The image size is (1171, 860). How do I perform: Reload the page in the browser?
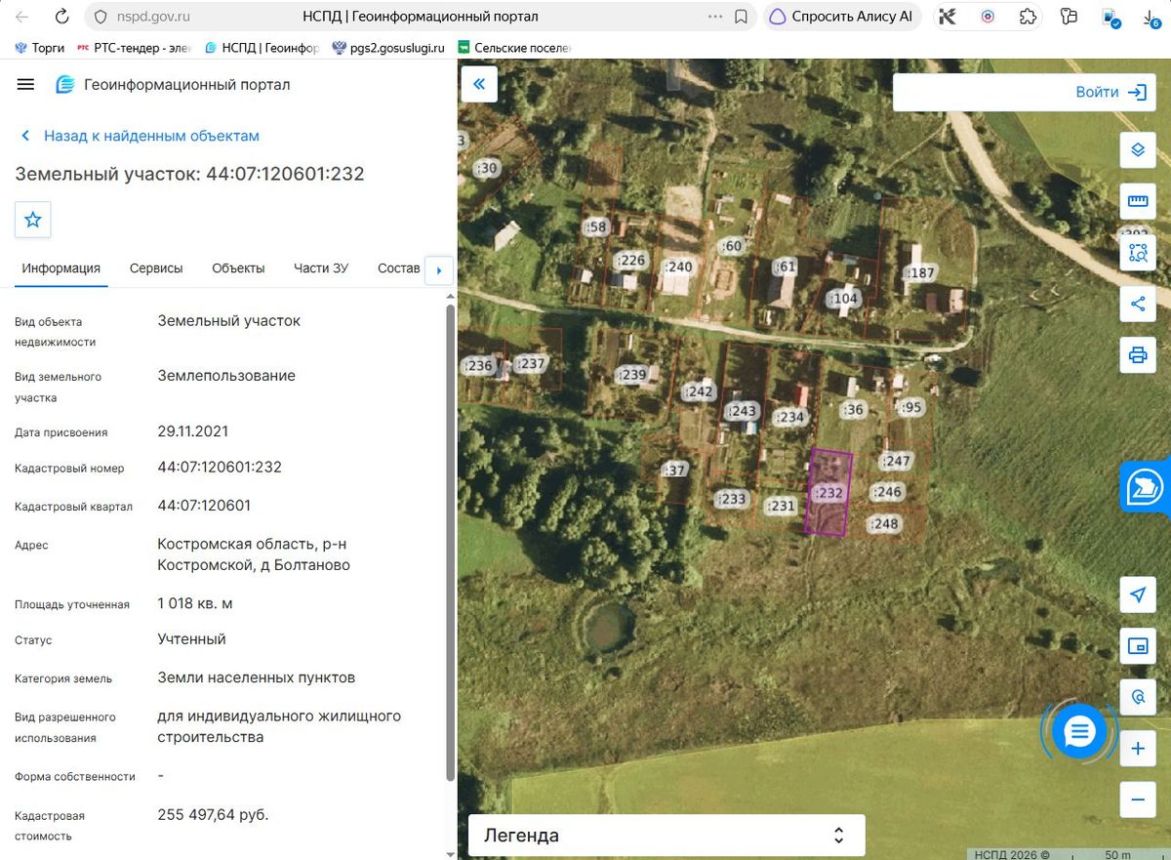point(61,17)
